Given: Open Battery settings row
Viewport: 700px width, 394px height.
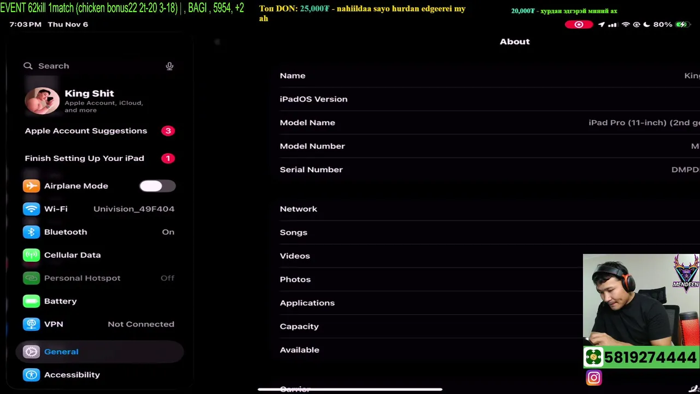Looking at the screenshot, I should pos(100,301).
